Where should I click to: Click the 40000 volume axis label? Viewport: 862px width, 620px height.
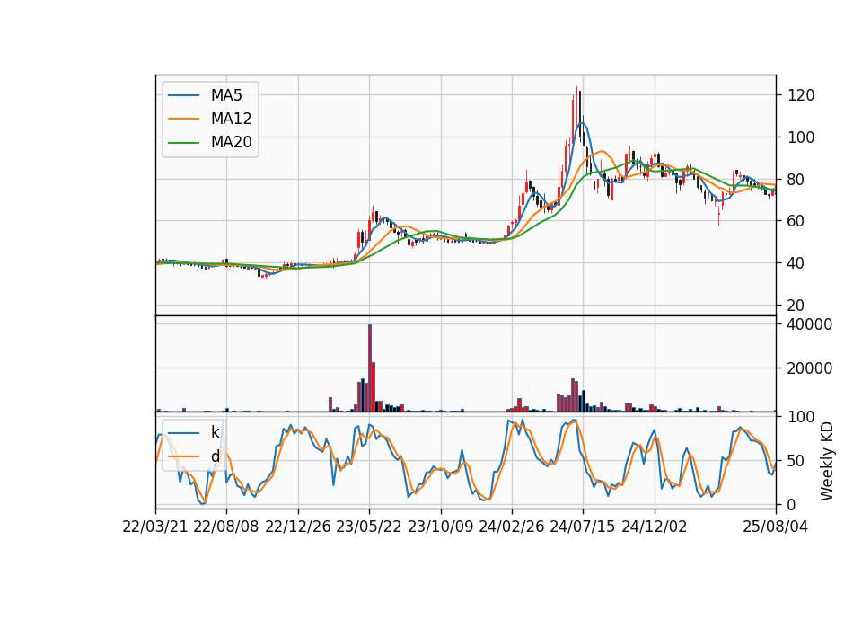(x=810, y=324)
